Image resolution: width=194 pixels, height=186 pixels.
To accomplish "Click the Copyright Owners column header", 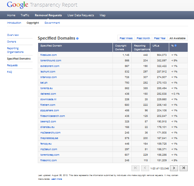I will (x=122, y=47).
